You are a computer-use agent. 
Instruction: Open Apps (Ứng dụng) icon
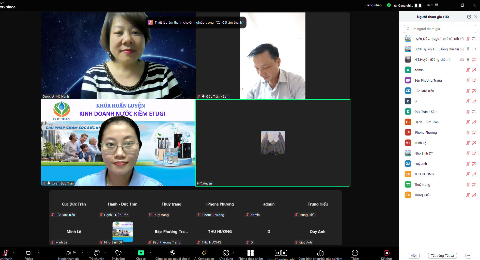226,253
